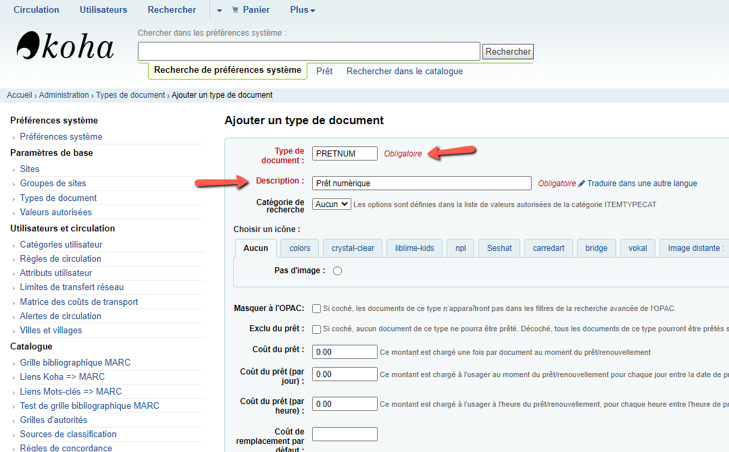This screenshot has height=452, width=729.
Task: Click the Koha logo
Action: pos(65,46)
